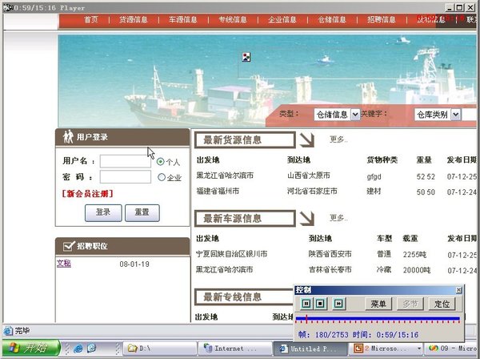Open the 招聘信息 nav item

382,19
